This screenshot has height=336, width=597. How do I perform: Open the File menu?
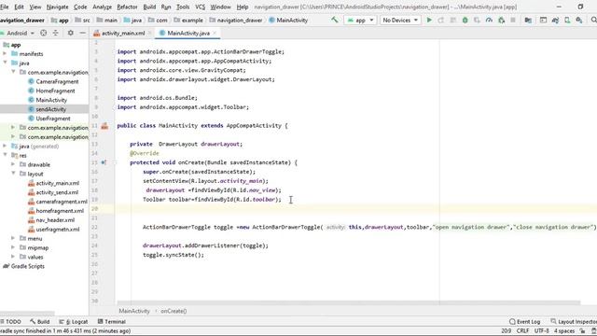click(4, 7)
